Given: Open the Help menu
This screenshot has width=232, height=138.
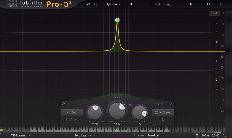Looking at the screenshot, I should click(208, 4).
